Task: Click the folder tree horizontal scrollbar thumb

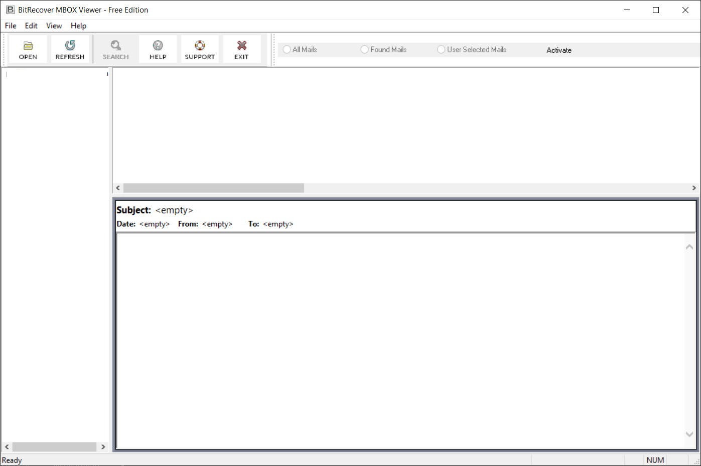Action: pos(54,447)
